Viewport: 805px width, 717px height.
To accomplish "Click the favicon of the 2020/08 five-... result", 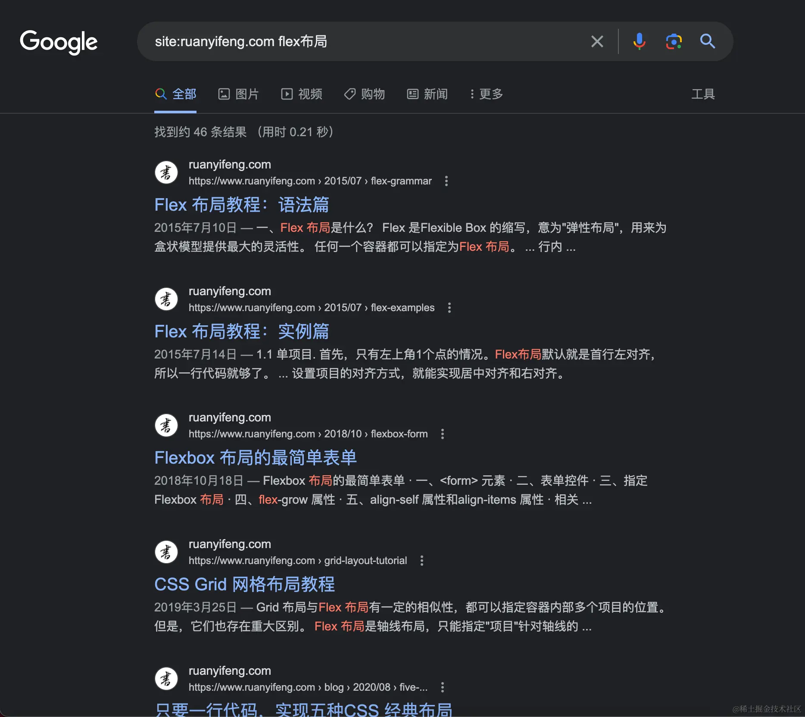I will pos(166,679).
